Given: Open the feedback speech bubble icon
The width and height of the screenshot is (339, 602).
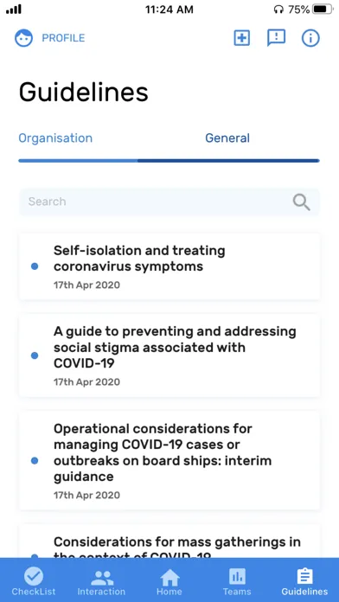Looking at the screenshot, I should click(x=277, y=38).
